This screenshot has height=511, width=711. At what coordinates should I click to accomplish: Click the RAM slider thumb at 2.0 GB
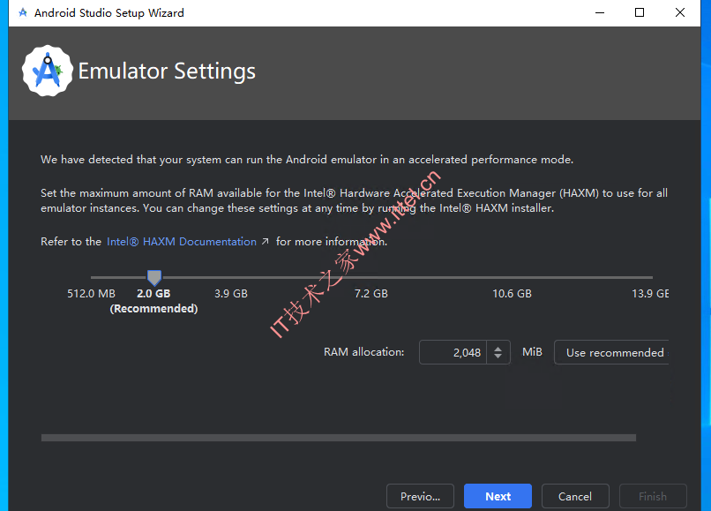coord(154,277)
